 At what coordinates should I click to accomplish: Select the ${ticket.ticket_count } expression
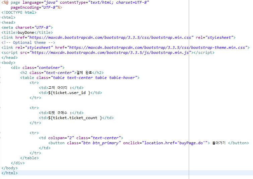75,118
